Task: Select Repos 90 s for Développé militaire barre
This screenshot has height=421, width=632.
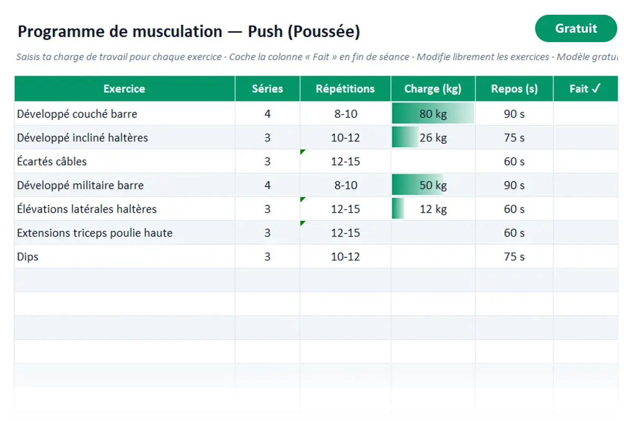Action: [514, 185]
